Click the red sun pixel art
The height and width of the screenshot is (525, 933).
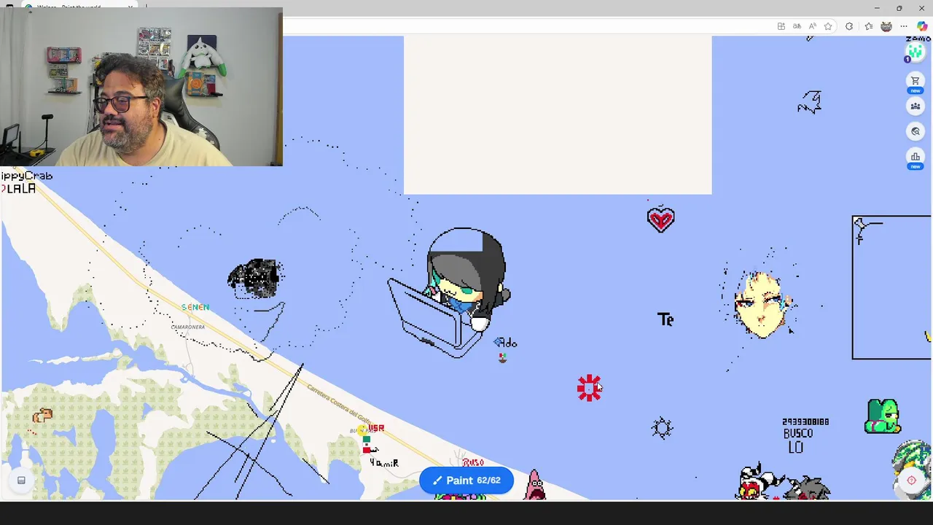[x=589, y=388]
